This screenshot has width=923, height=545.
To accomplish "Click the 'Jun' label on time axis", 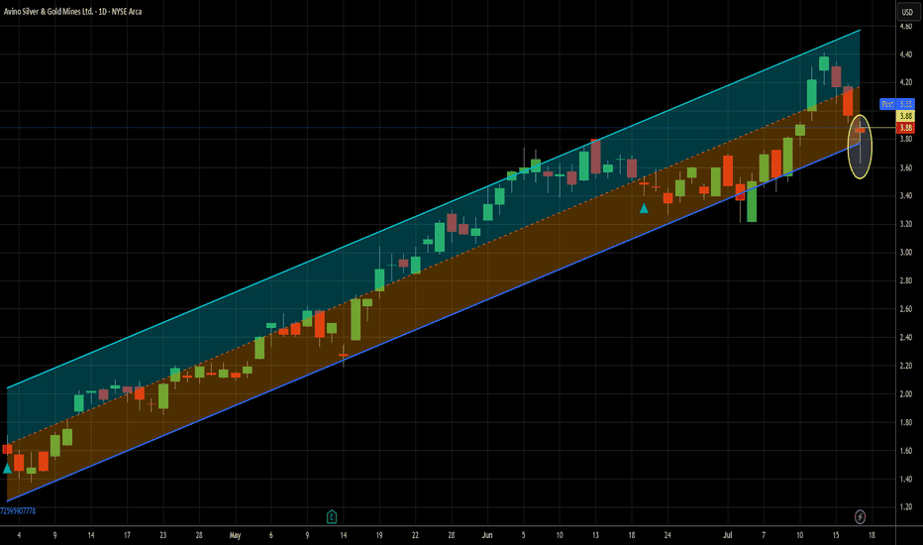I will [x=486, y=535].
